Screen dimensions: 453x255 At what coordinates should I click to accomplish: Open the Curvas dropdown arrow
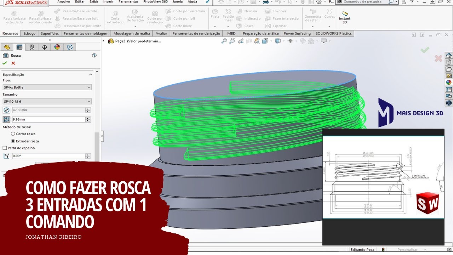tap(329, 27)
